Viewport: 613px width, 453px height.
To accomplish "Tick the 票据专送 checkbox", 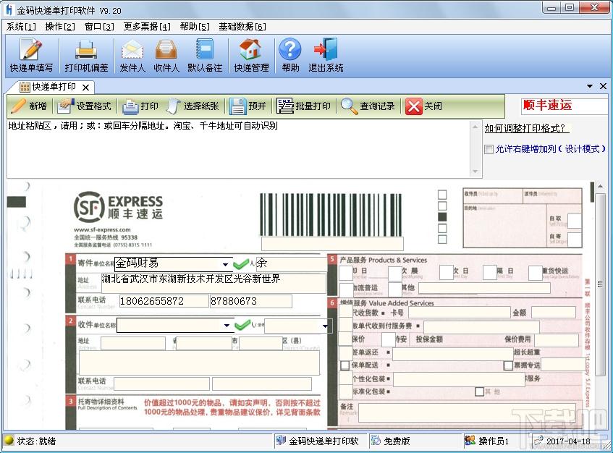I will pyautogui.click(x=508, y=365).
